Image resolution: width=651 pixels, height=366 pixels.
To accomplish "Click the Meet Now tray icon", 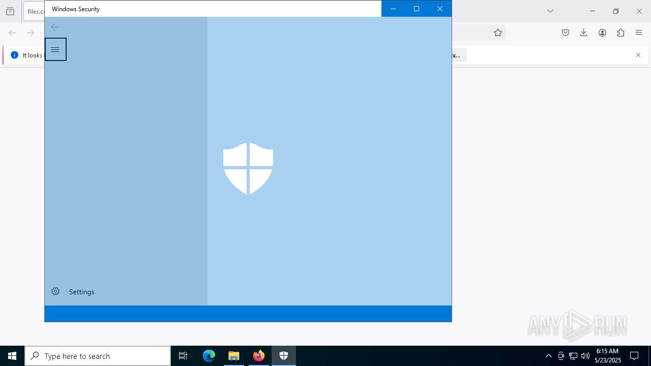I will pos(561,356).
